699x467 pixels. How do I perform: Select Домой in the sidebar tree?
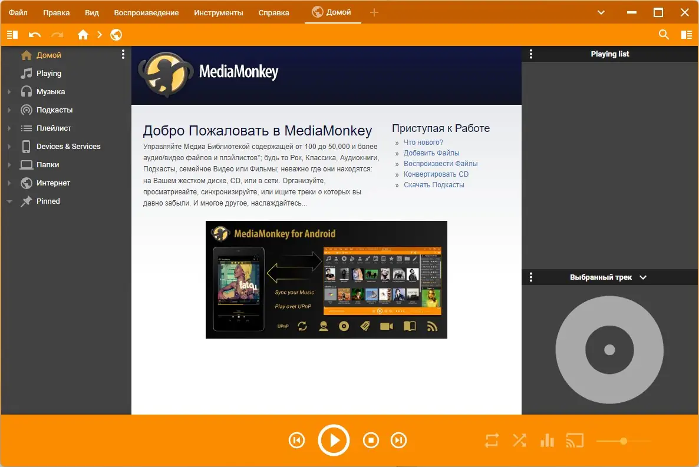tap(48, 55)
